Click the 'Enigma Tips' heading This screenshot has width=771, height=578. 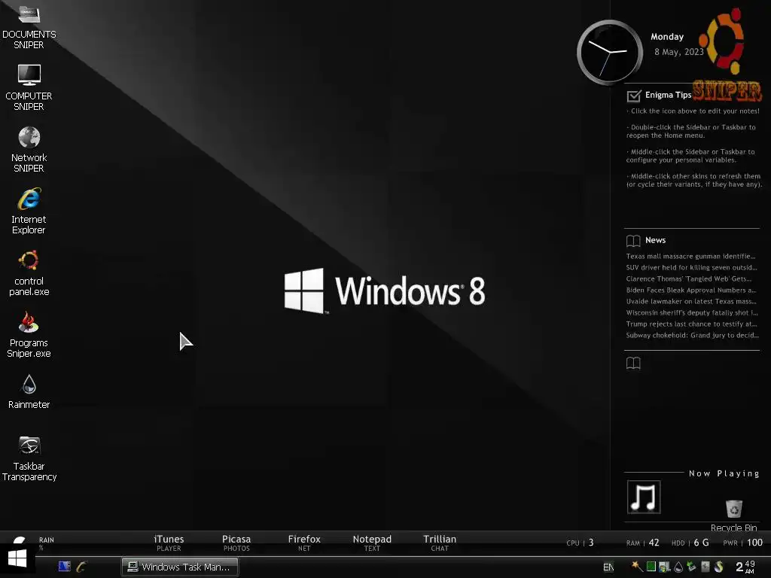point(669,95)
